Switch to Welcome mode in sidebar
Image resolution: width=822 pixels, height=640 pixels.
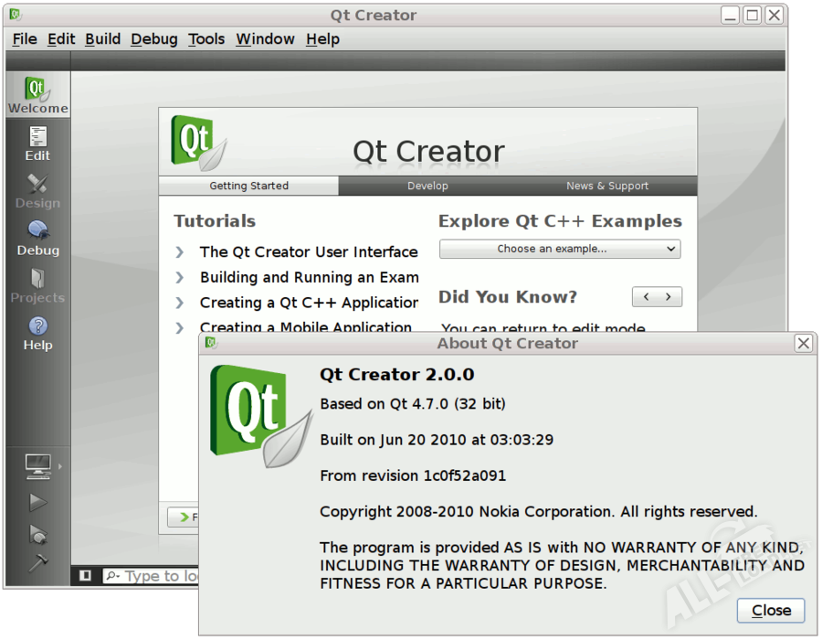37,95
